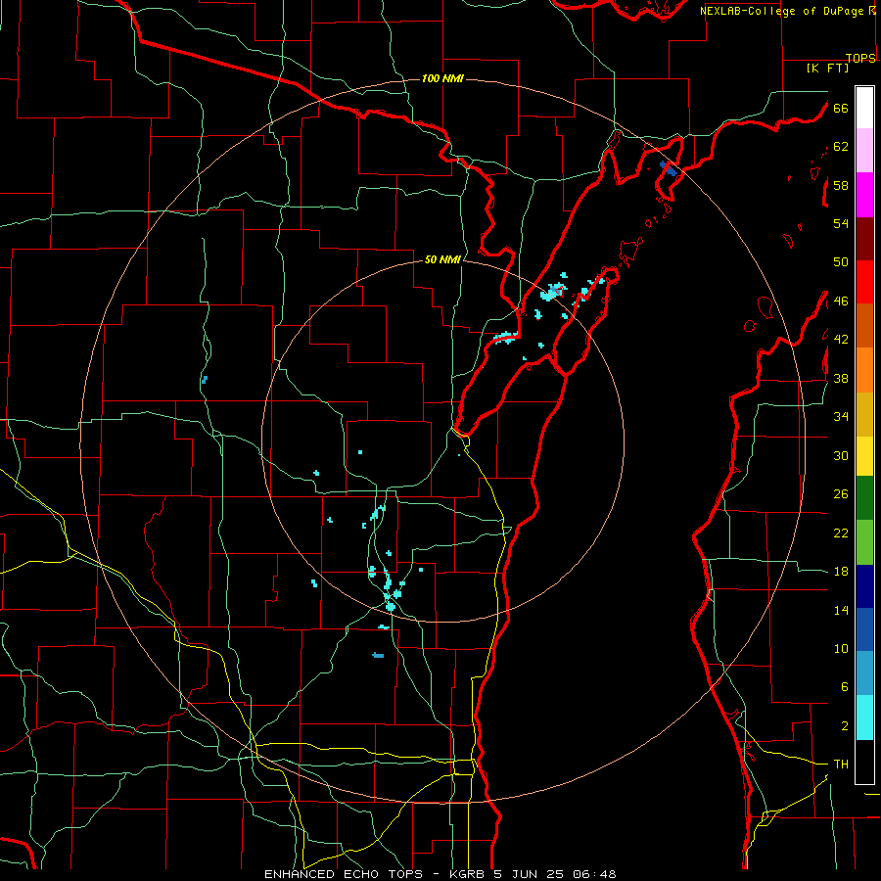Click the magenta legend swatch
The height and width of the screenshot is (881, 881).
pyautogui.click(x=864, y=195)
